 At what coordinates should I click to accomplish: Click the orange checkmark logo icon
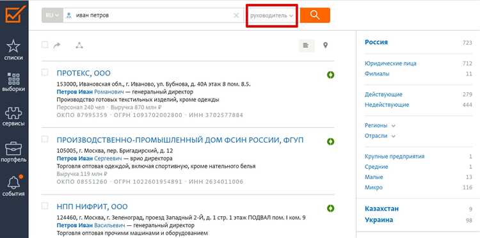(14, 14)
